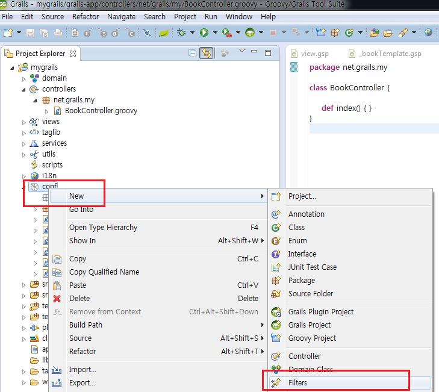Click Export... in the context menu
Screen dimensions: 439x392
tap(158, 383)
